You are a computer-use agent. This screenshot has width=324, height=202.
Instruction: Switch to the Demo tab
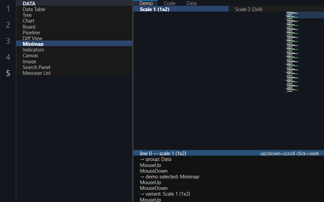point(146,3)
